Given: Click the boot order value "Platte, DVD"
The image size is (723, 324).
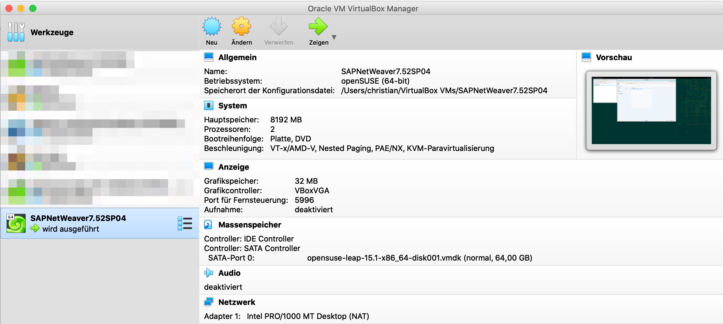Looking at the screenshot, I should point(291,139).
